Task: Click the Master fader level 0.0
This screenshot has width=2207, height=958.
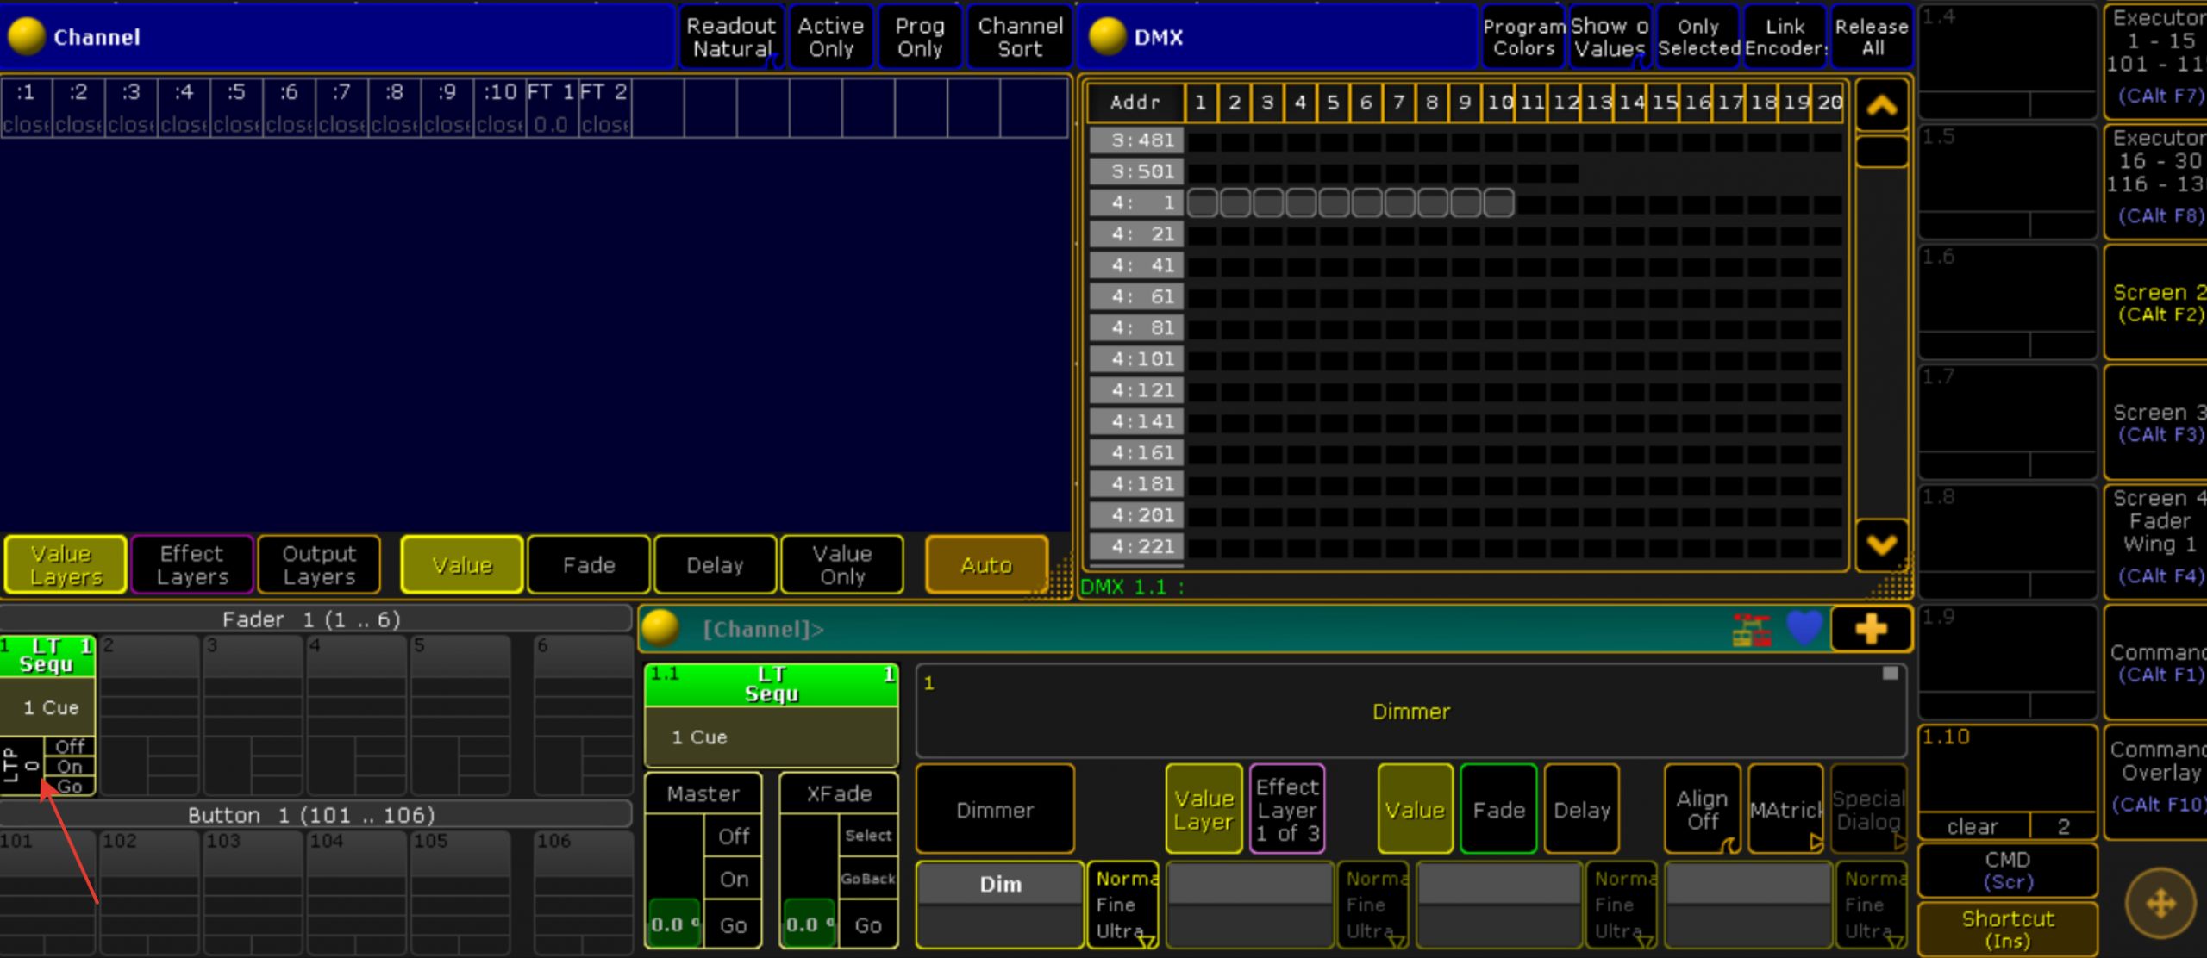Action: pyautogui.click(x=673, y=924)
